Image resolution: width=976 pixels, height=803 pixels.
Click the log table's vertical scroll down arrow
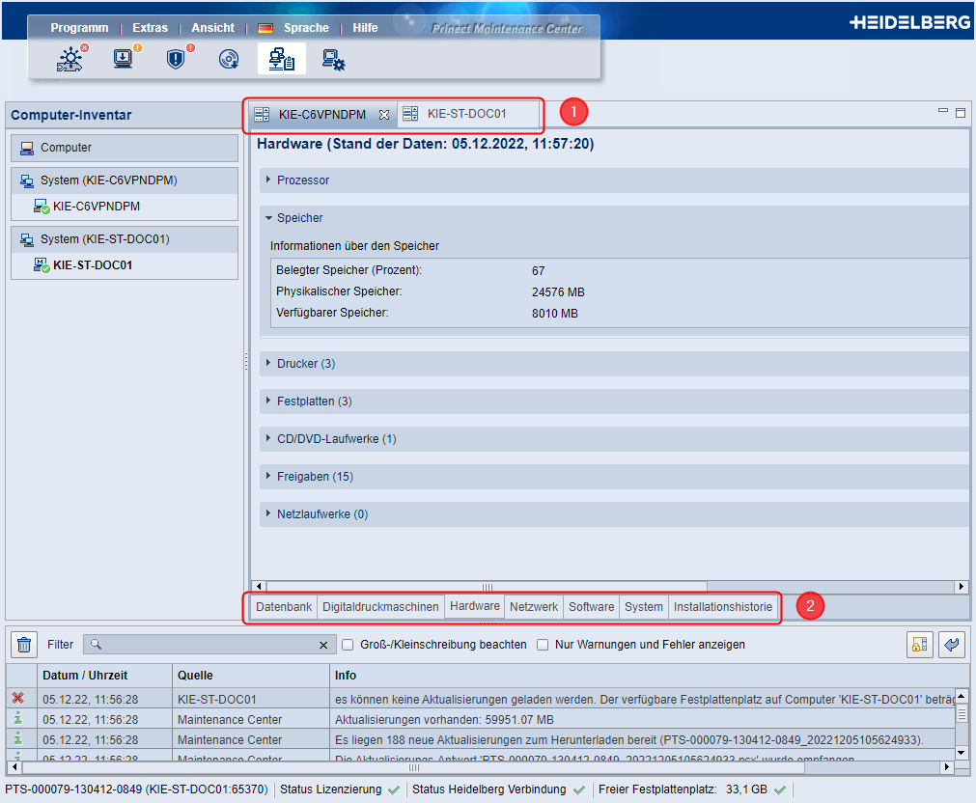(x=962, y=753)
